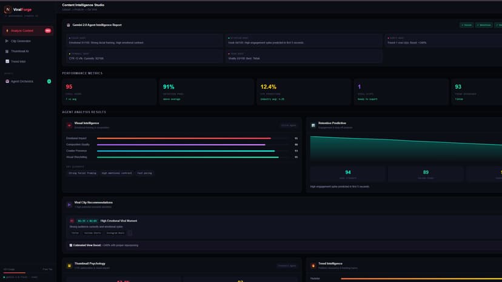Click the 94 hook strength stat

tap(347, 174)
